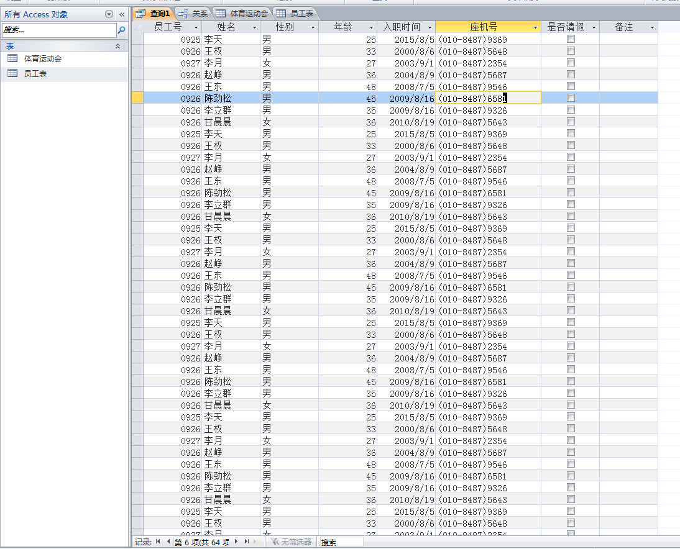Open 性别 column filter dropdown

313,27
